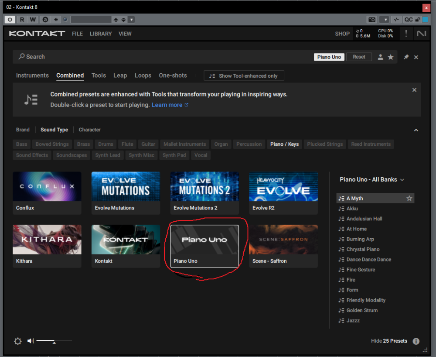This screenshot has width=436, height=357.
Task: Click the tool icon beside At Home
Action: point(341,229)
